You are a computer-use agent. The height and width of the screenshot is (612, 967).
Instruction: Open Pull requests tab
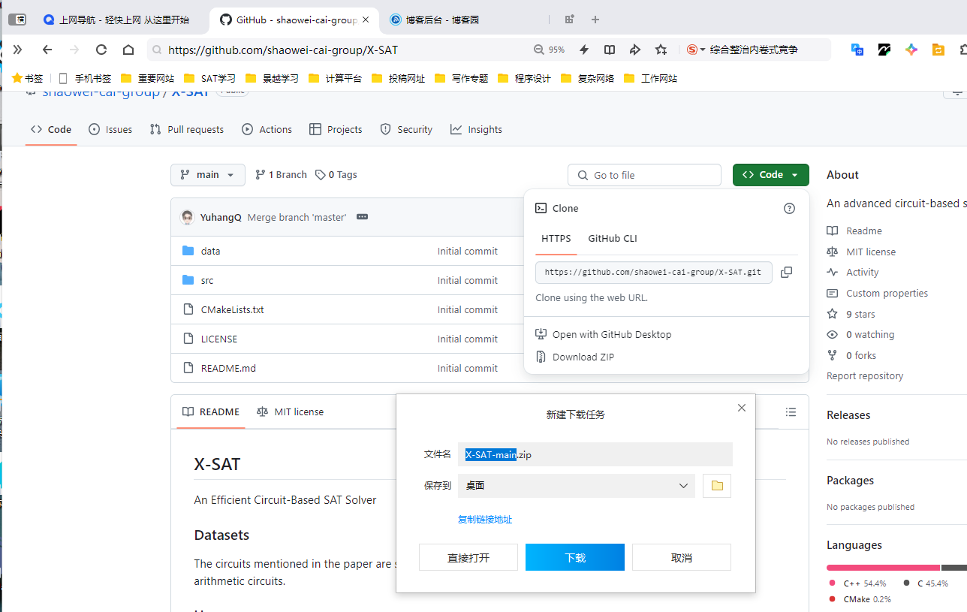187,129
